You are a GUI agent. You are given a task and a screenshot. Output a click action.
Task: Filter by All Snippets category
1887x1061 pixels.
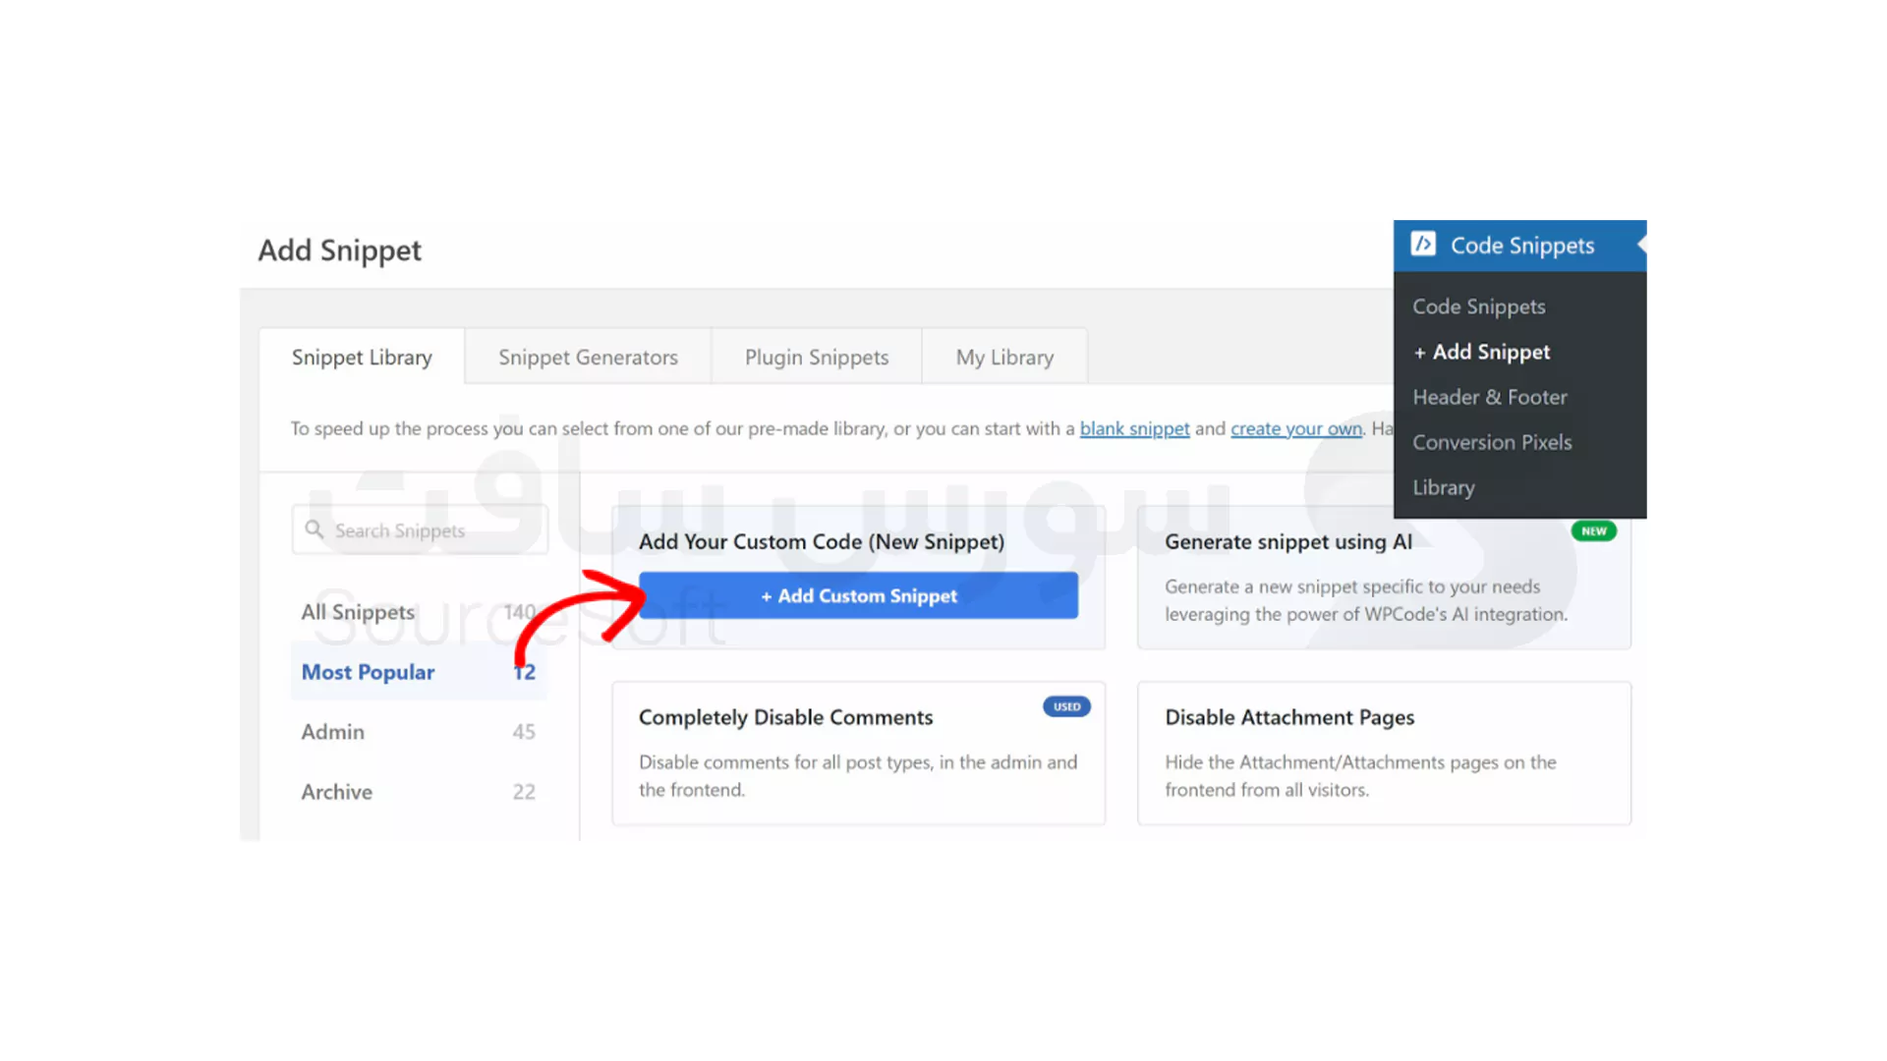coord(359,612)
